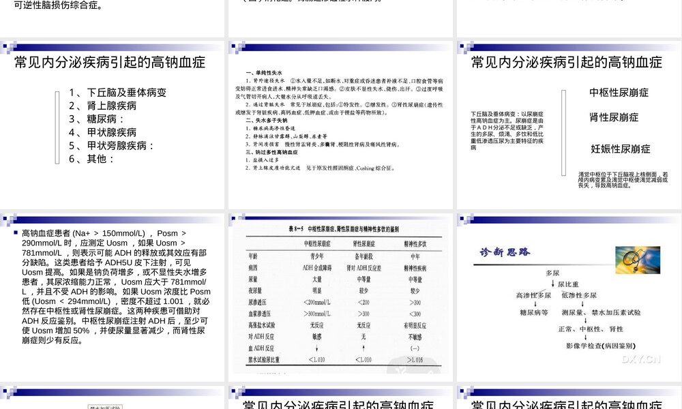682x409 pixels.
Task: Click the heading 三、钠过多性高钠血症
Action: [272, 153]
